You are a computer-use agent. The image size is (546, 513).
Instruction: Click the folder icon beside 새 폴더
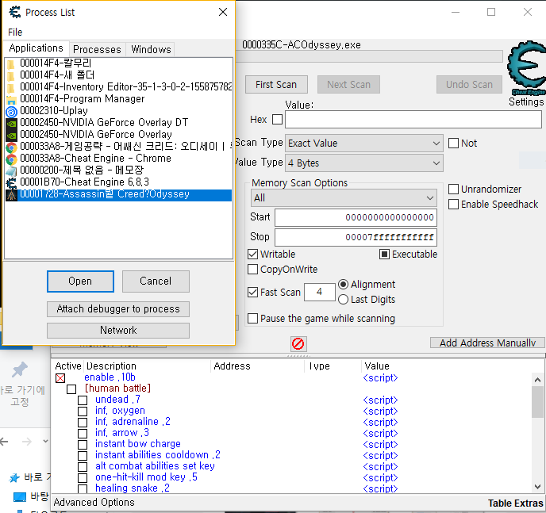11,76
